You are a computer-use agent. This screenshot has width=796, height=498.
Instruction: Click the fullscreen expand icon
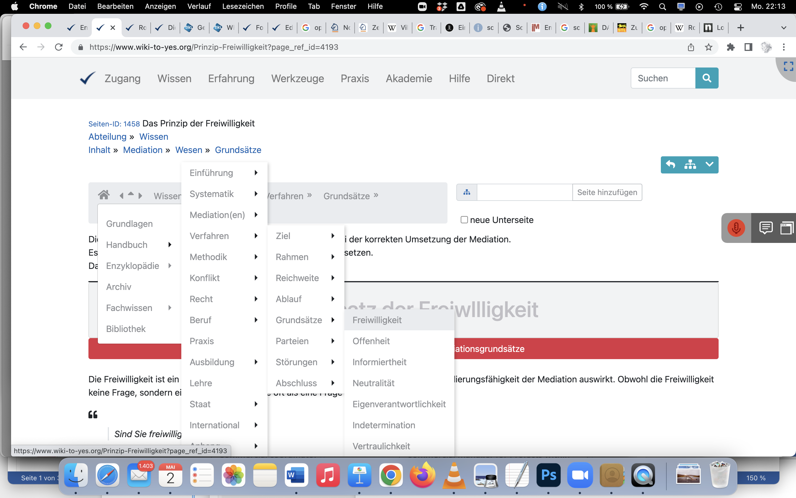pos(788,66)
